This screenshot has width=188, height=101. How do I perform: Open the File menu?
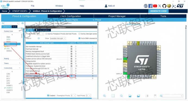(x=33, y=6)
